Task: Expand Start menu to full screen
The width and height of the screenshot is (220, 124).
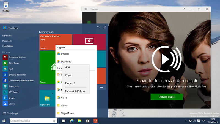Action: click(105, 27)
